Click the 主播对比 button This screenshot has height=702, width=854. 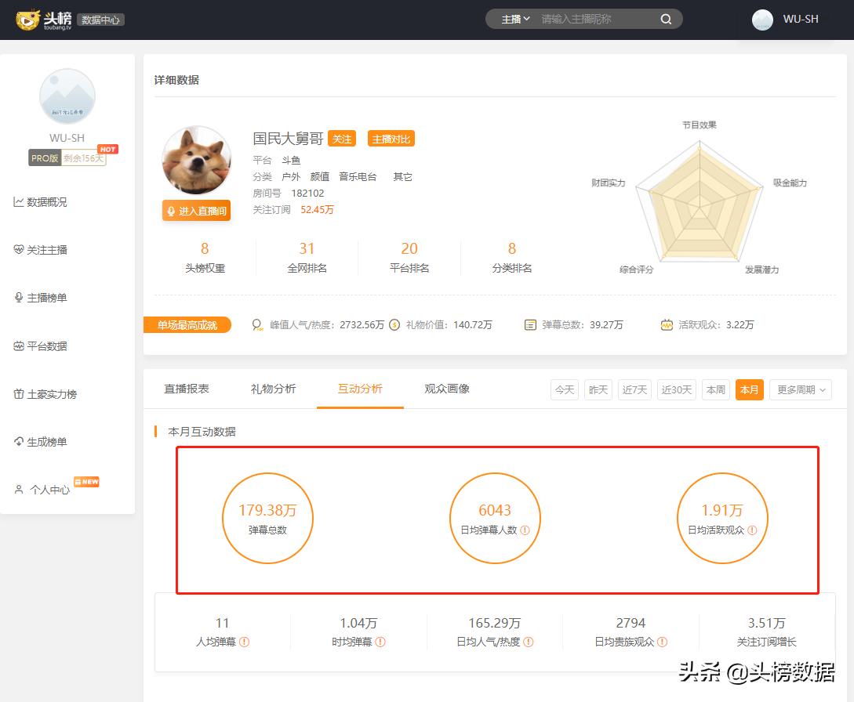390,138
